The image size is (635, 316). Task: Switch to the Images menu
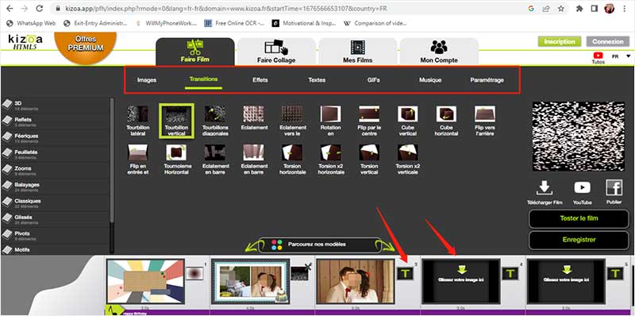click(x=147, y=80)
